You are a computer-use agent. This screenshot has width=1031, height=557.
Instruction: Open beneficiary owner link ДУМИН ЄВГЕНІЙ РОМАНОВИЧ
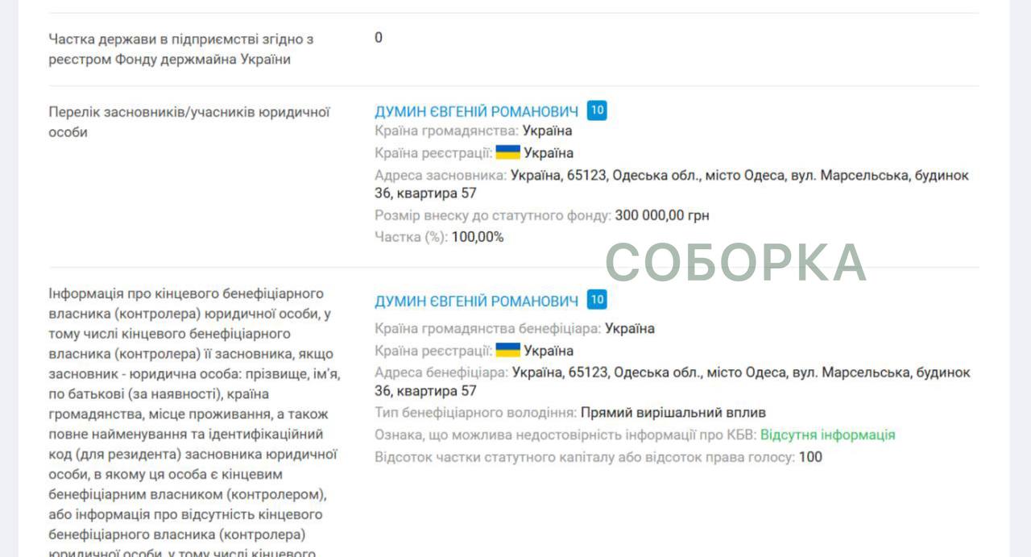(x=476, y=301)
